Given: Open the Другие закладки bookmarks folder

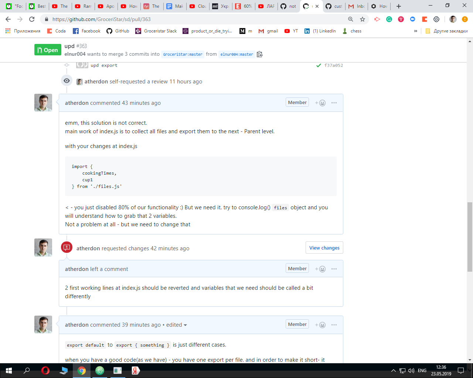Looking at the screenshot, I should (446, 31).
